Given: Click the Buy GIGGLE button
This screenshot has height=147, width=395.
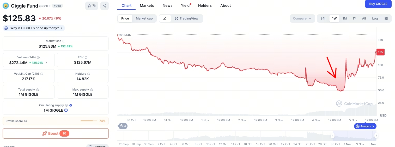Looking at the screenshot, I should (x=378, y=4).
